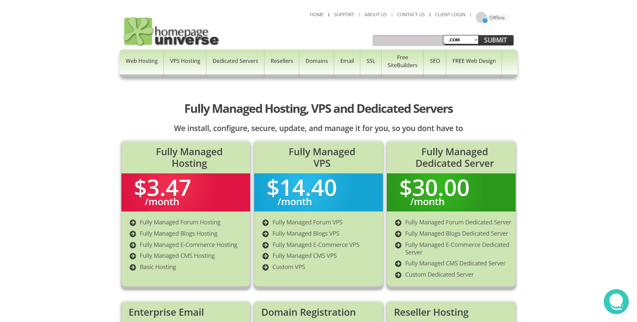Click arrow icon beside Fully Managed Forum Hosting
This screenshot has height=322, width=637.
pyautogui.click(x=133, y=223)
